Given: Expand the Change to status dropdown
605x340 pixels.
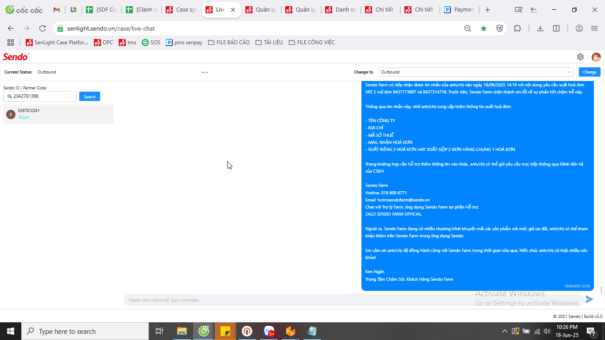Looking at the screenshot, I should point(476,72).
